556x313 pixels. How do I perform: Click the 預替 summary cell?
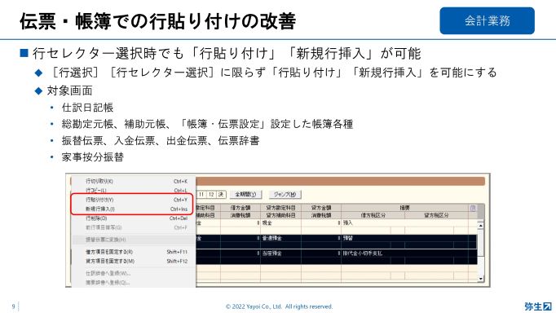point(404,238)
